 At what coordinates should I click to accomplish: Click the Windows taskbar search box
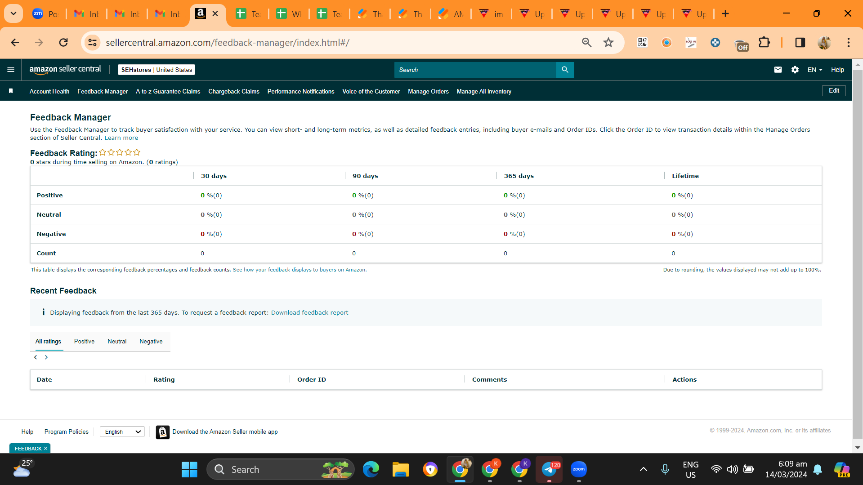(x=280, y=470)
